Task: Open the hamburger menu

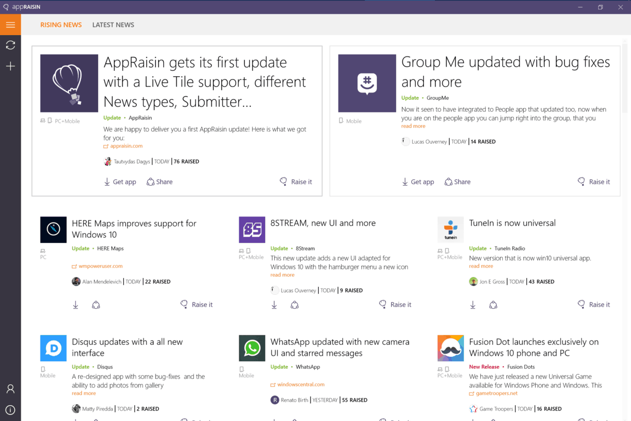Action: pos(10,25)
